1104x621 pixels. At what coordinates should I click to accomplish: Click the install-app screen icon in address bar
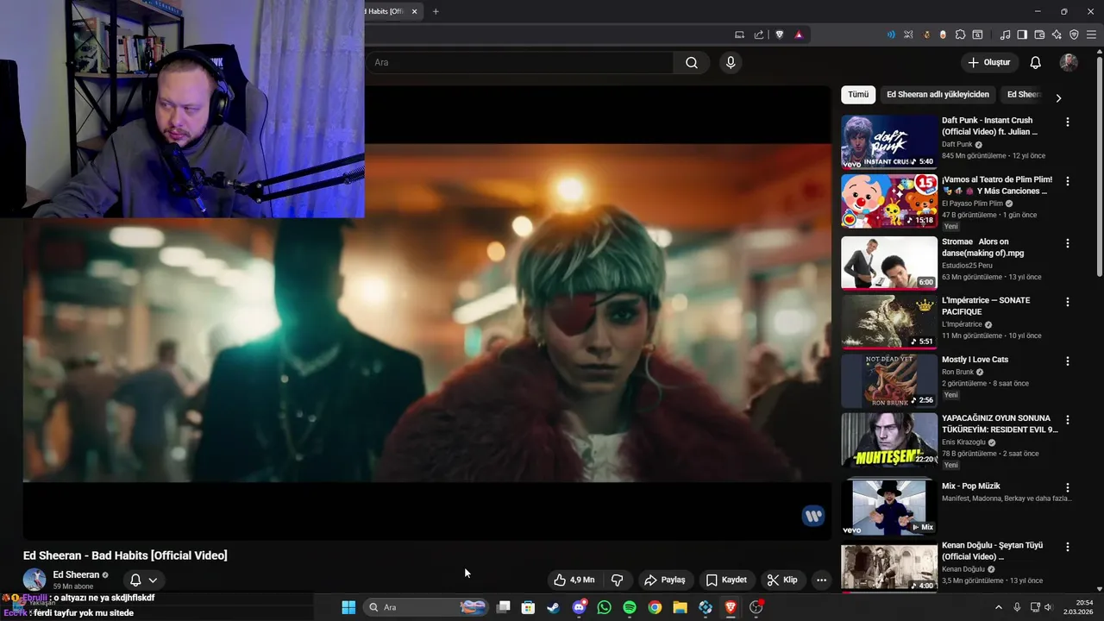(x=739, y=34)
